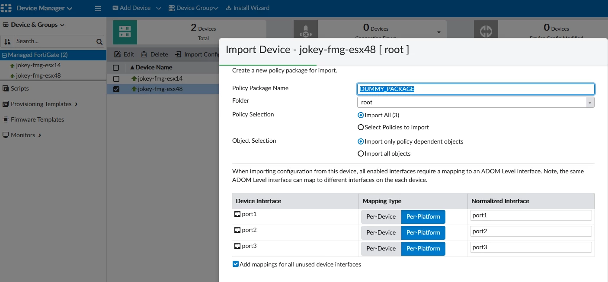
Task: Click the sort order icon beside search
Action: [7, 41]
